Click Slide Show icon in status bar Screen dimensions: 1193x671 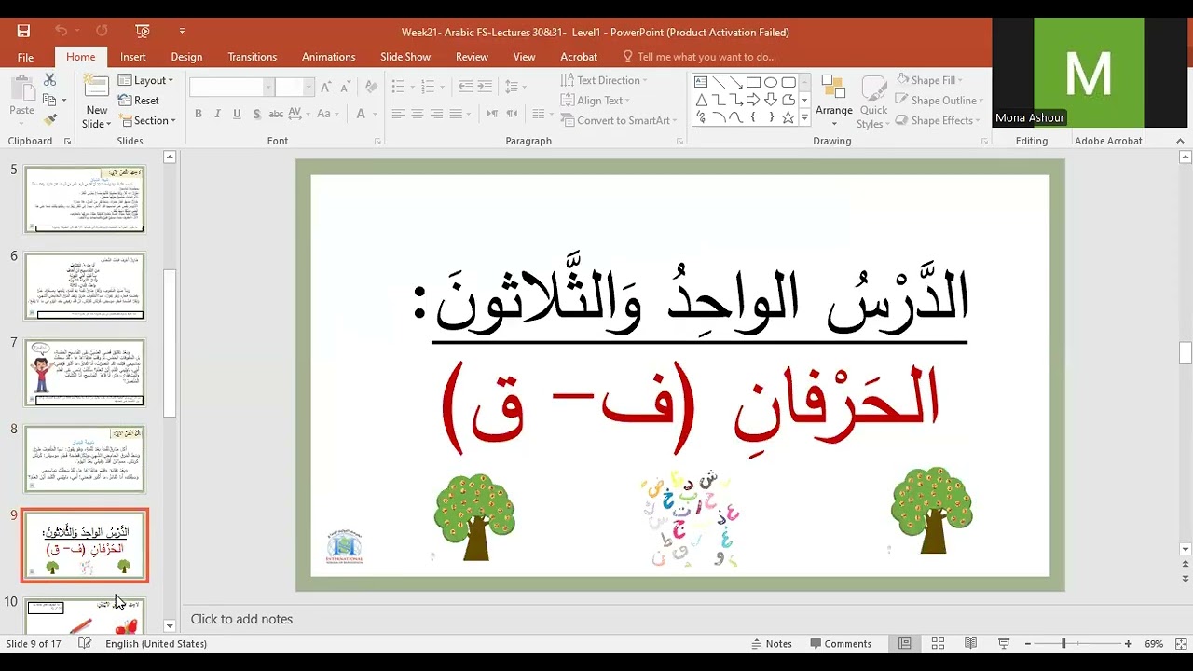click(1004, 644)
